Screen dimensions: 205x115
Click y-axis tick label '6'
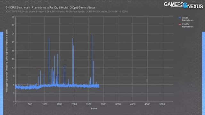pyautogui.click(x=14, y=85)
